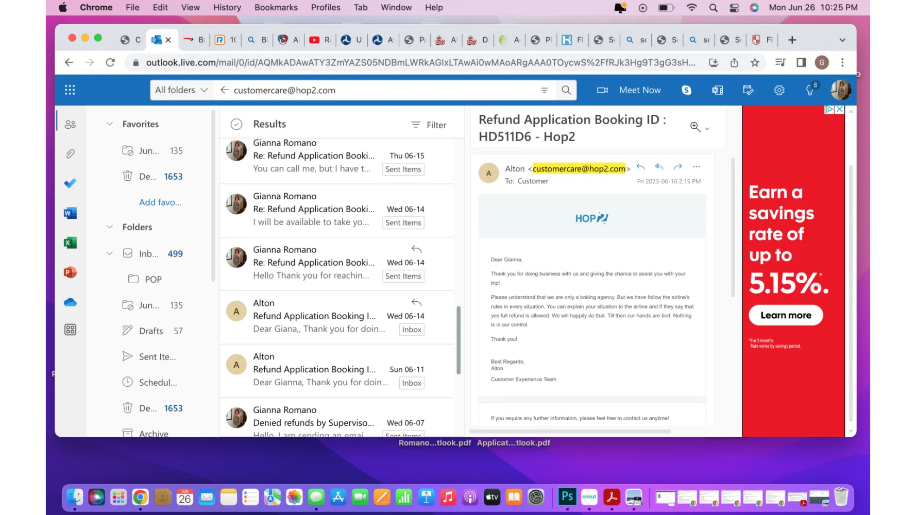Open Sent Items folder
Image resolution: width=916 pixels, height=515 pixels.
pos(149,356)
